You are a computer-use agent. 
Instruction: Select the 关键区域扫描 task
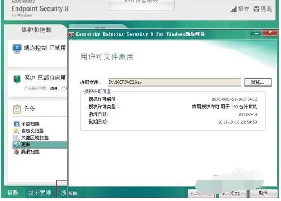[x=35, y=138]
